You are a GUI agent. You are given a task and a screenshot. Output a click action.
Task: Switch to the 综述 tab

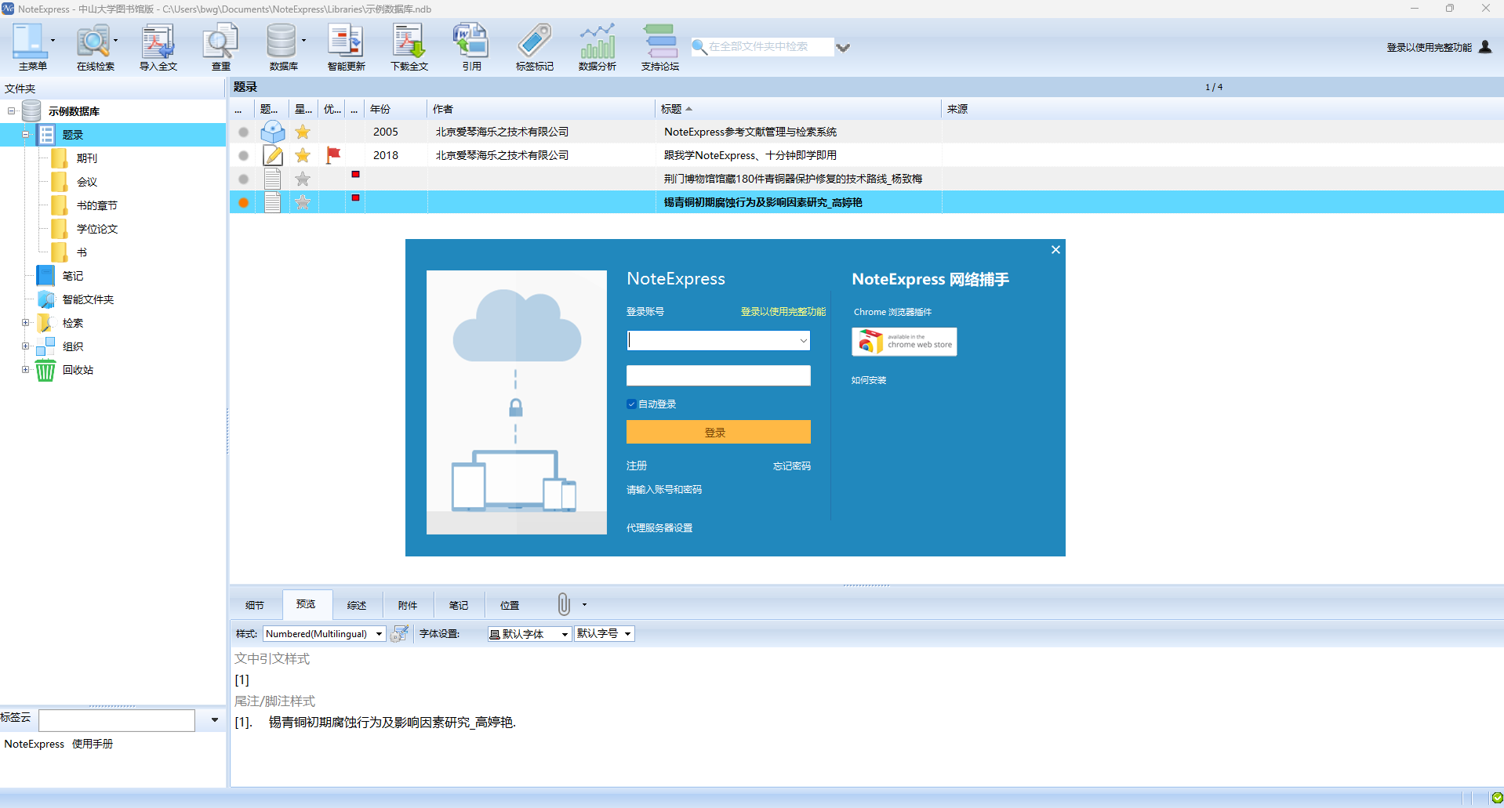[x=357, y=605]
